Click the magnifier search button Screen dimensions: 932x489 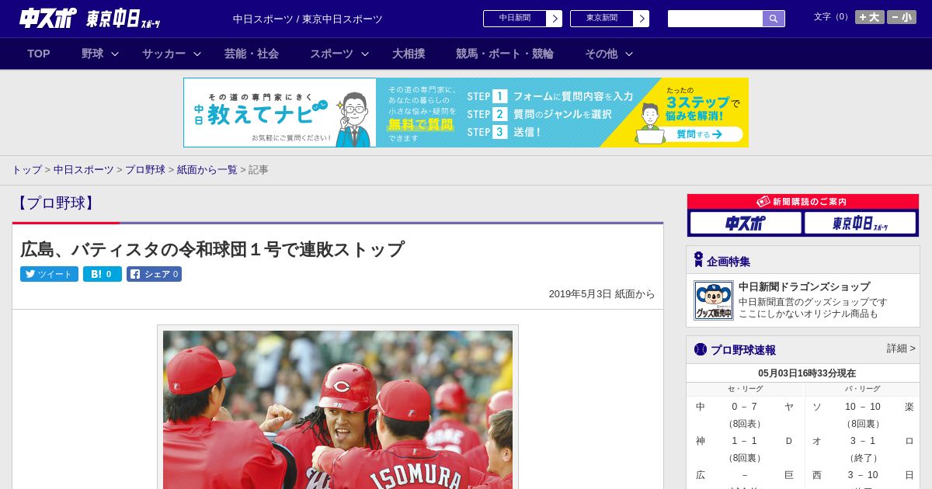pyautogui.click(x=774, y=19)
